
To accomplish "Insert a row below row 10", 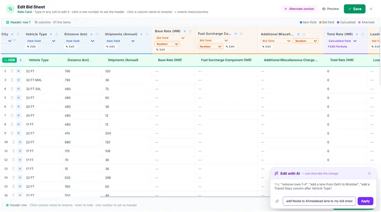I will click(x=20, y=142).
